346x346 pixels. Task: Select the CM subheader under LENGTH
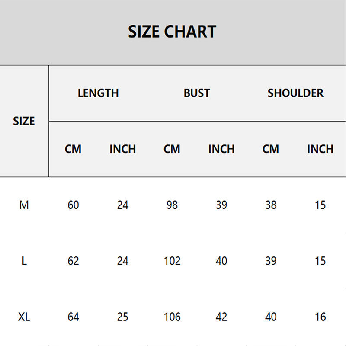(x=73, y=149)
